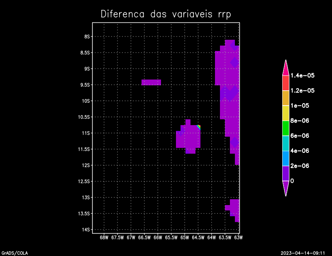Image resolution: width=332 pixels, height=256 pixels.
Task: Click the rainbow-colored cell near 64.5W
Action: tap(199, 127)
